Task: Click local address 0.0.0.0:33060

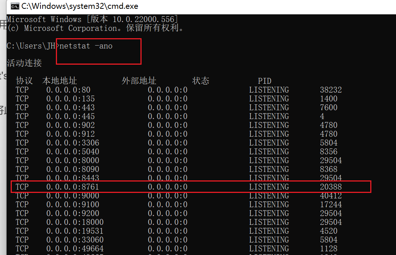Action: coord(75,240)
